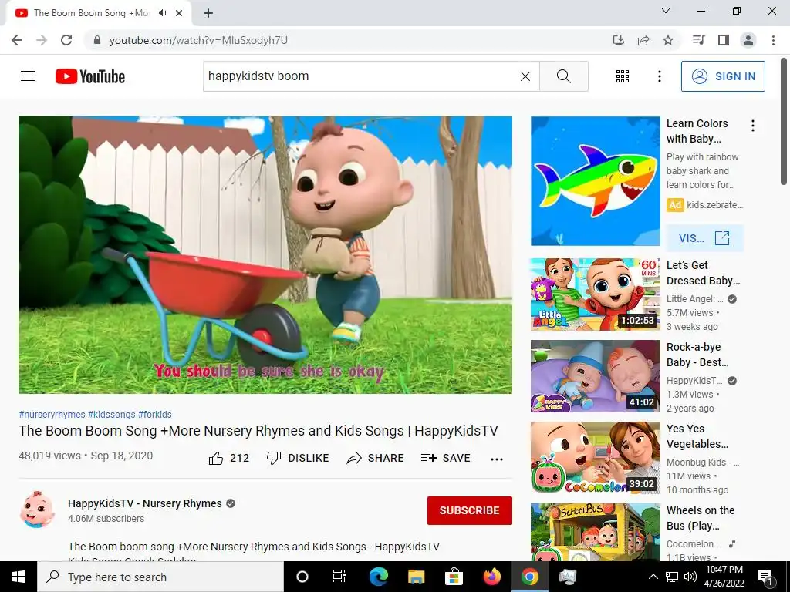Image resolution: width=790 pixels, height=592 pixels.
Task: Open Rock-a-bye Baby video thumbnail
Action: [595, 376]
